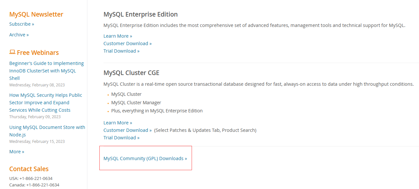Click the Contact Sales heading
419x189 pixels.
(x=29, y=169)
